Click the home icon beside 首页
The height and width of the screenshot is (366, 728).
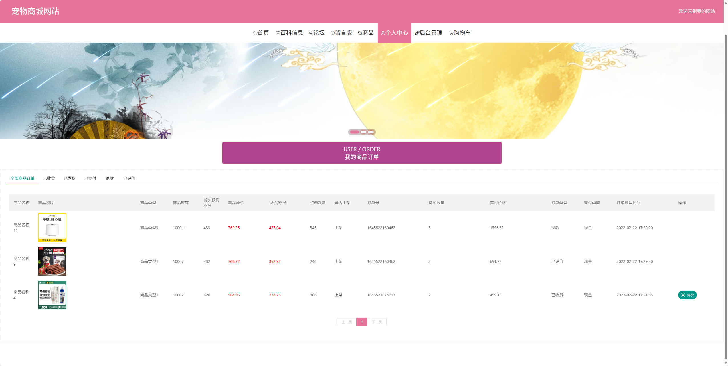click(255, 33)
